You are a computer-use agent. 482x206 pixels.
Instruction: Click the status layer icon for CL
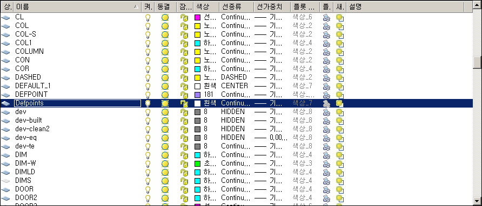[x=6, y=18]
